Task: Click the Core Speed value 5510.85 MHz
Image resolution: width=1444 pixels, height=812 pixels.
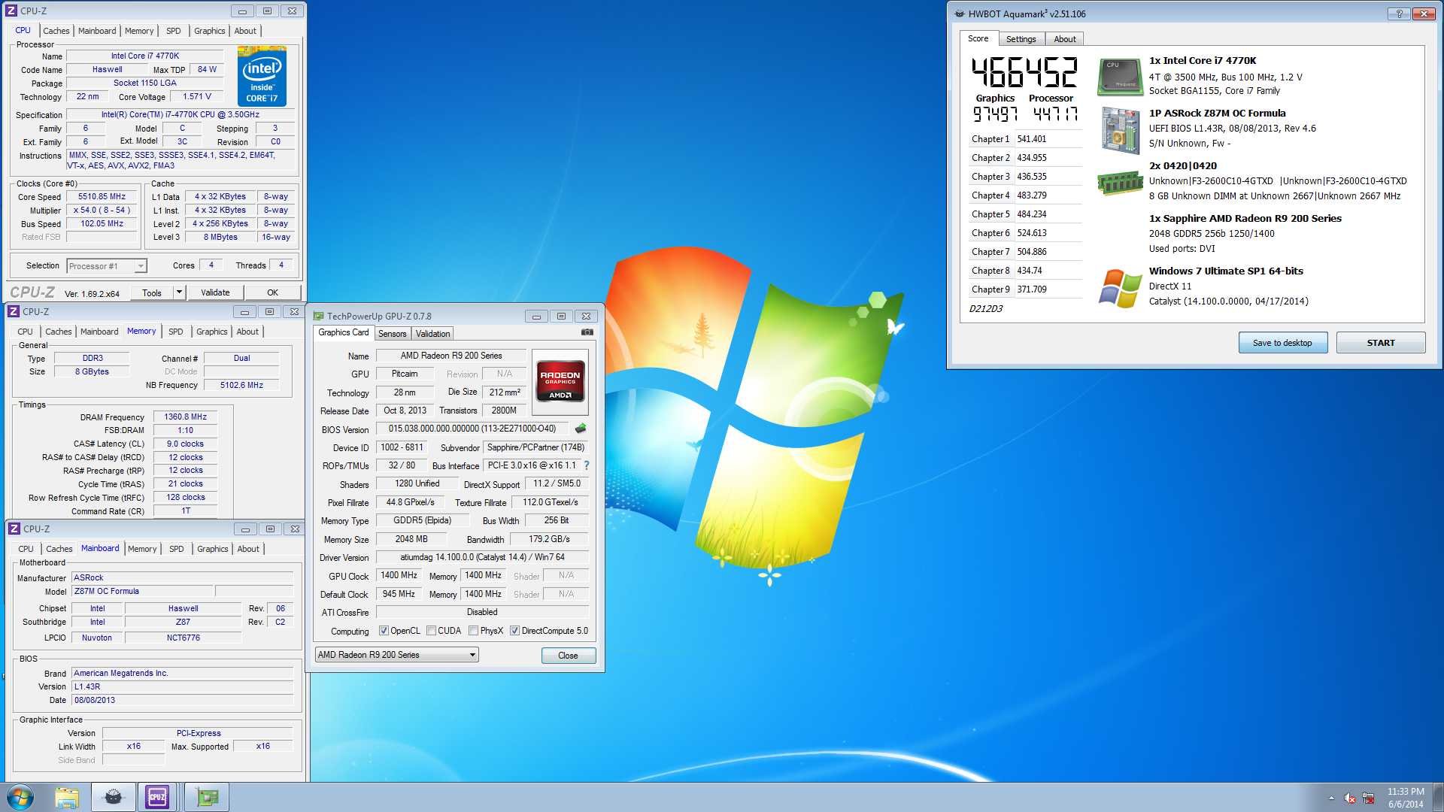Action: click(x=102, y=197)
